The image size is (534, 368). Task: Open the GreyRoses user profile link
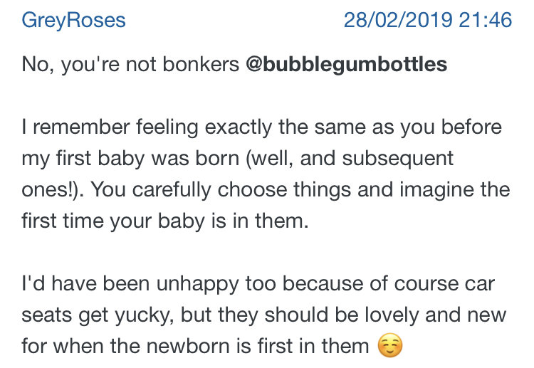coord(73,21)
